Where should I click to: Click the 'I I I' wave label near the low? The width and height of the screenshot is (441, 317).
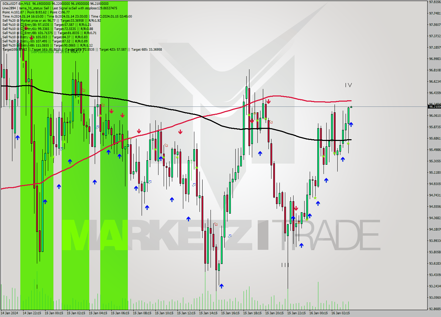coord(285,265)
